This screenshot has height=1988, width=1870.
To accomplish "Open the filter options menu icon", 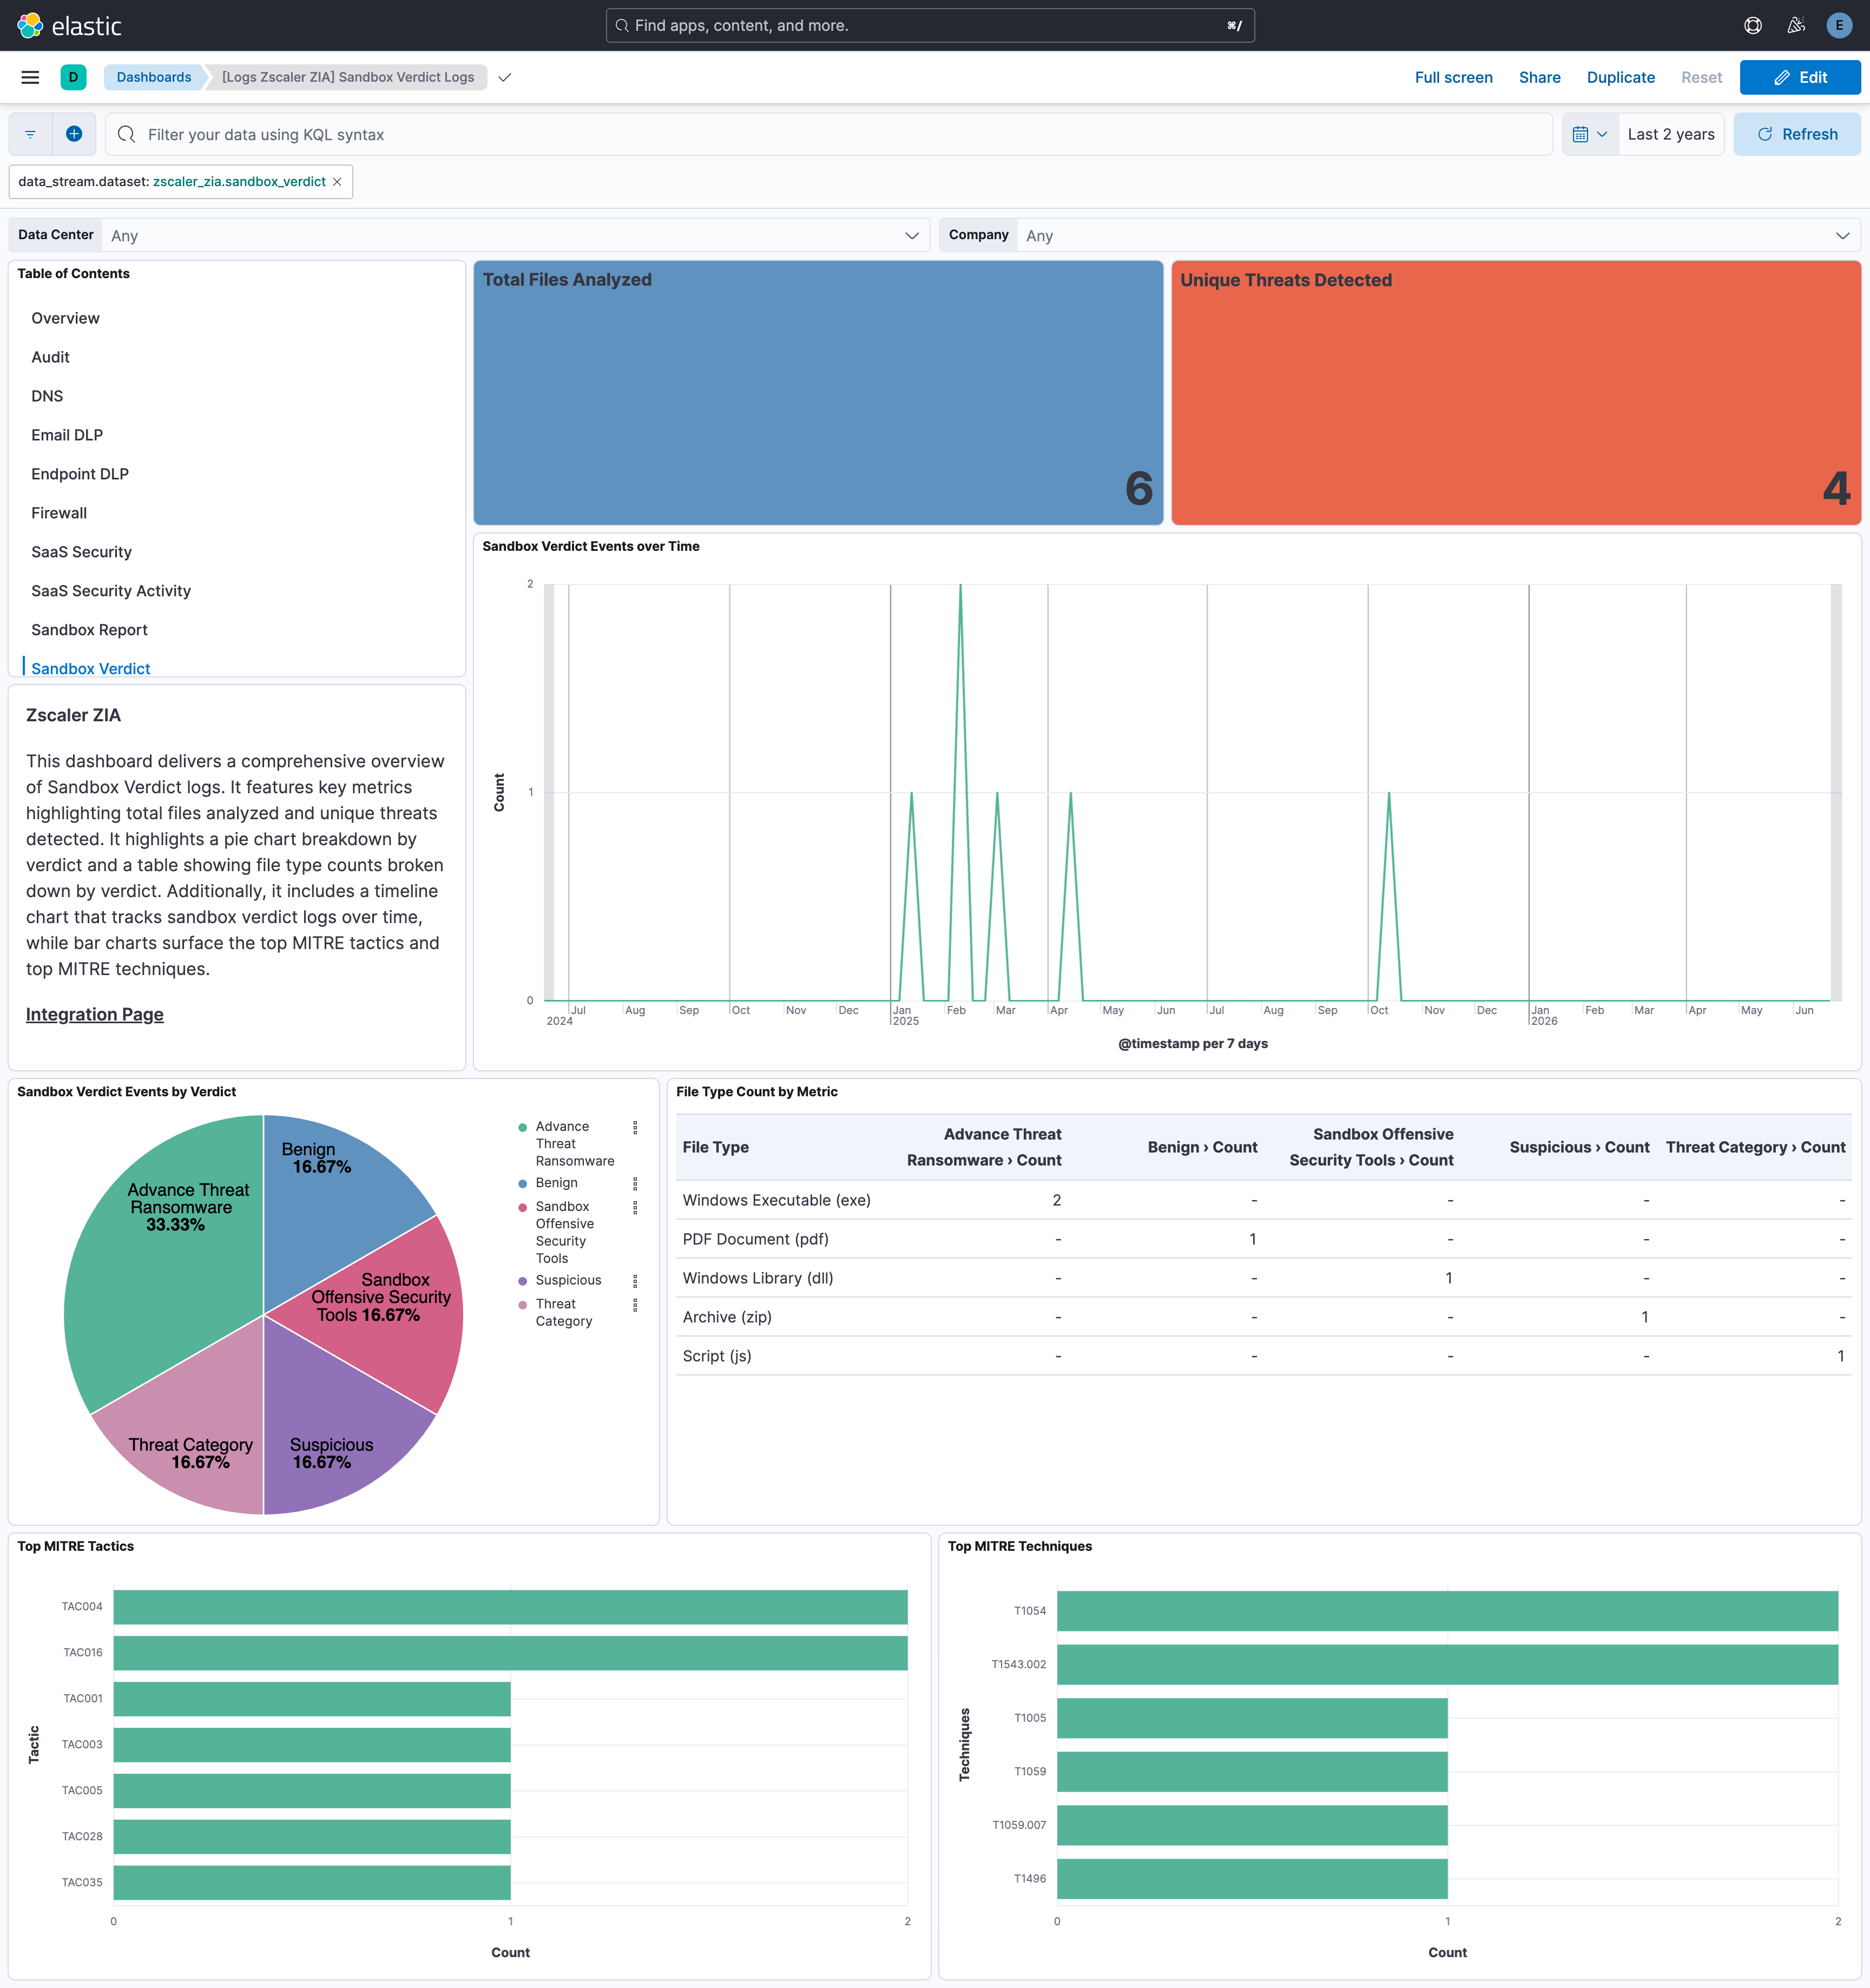I will tap(30, 134).
